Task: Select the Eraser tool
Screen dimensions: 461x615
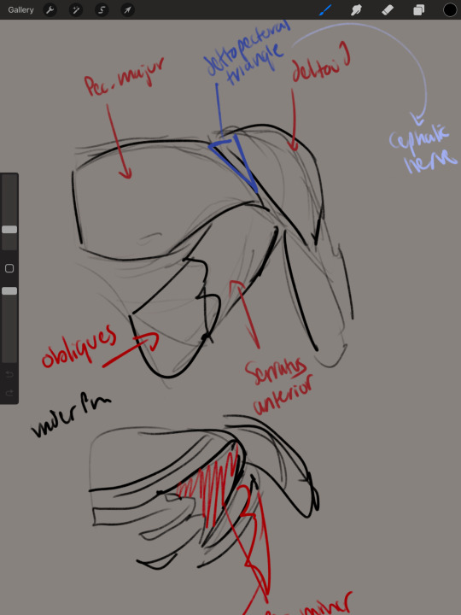Action: click(388, 9)
